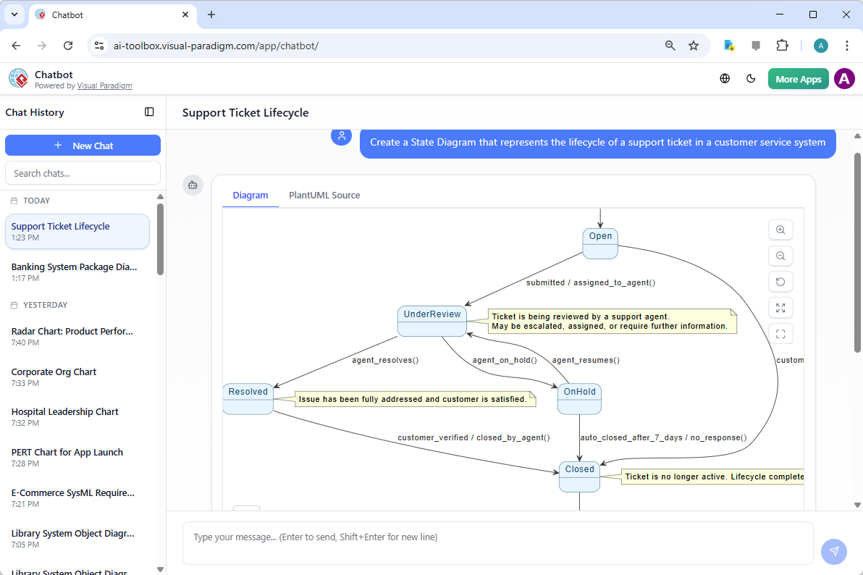Open the language globe icon
This screenshot has width=863, height=575.
(x=725, y=78)
